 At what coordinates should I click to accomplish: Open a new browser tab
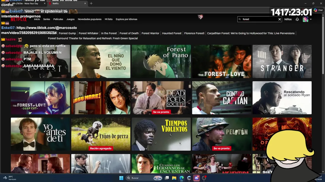91,4
